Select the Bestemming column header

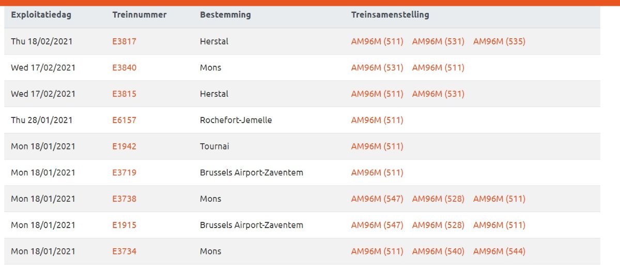click(x=225, y=14)
